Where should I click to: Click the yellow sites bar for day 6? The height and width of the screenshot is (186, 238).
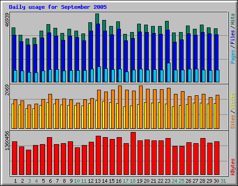[x=47, y=115]
